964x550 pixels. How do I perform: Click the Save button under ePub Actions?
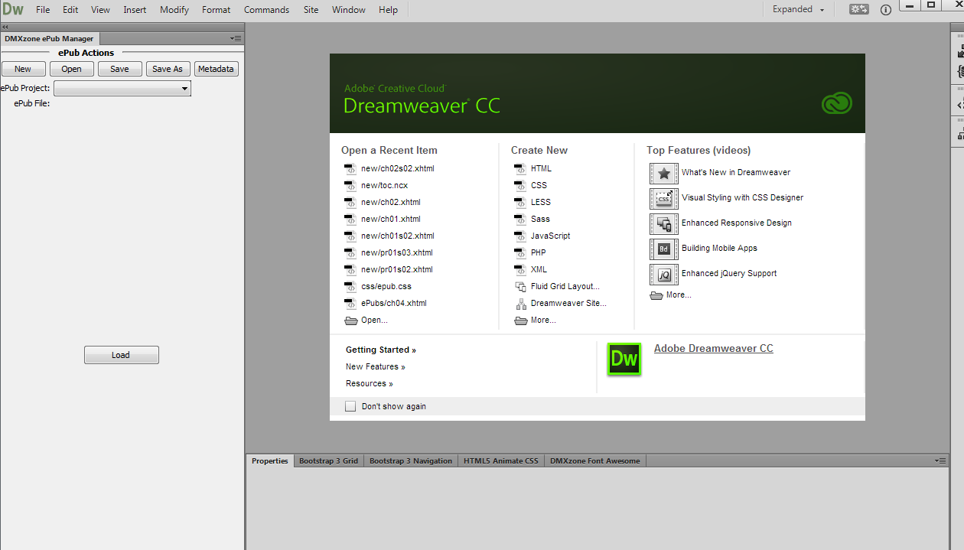coord(120,69)
